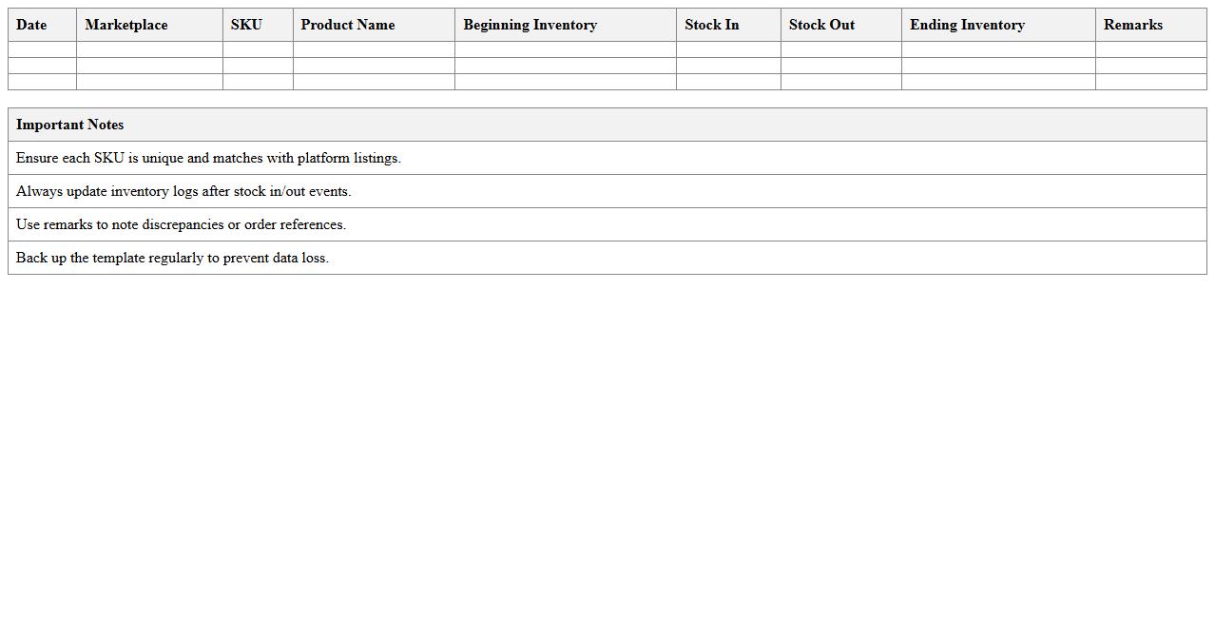This screenshot has width=1215, height=618.
Task: Click the note about updating inventory logs
Action: coord(183,191)
